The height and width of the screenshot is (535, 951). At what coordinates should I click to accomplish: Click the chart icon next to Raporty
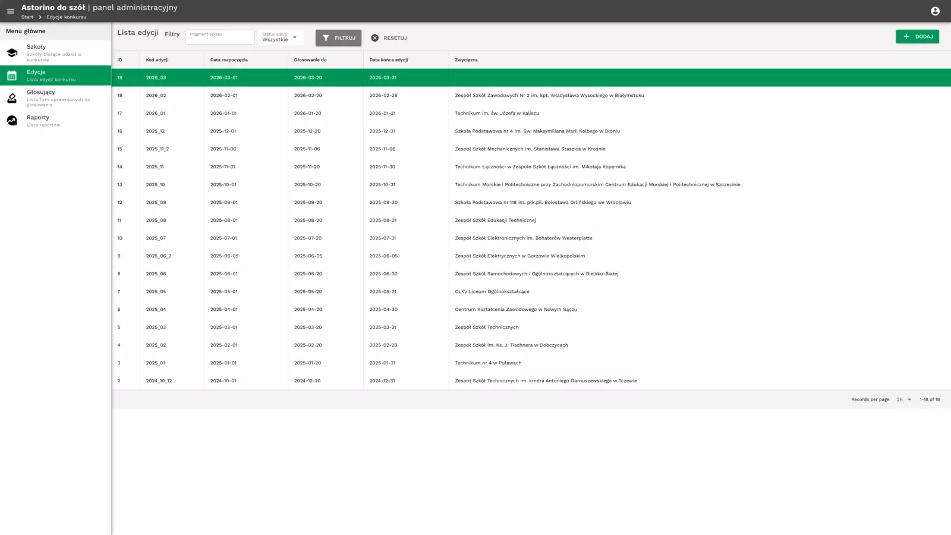pos(12,121)
